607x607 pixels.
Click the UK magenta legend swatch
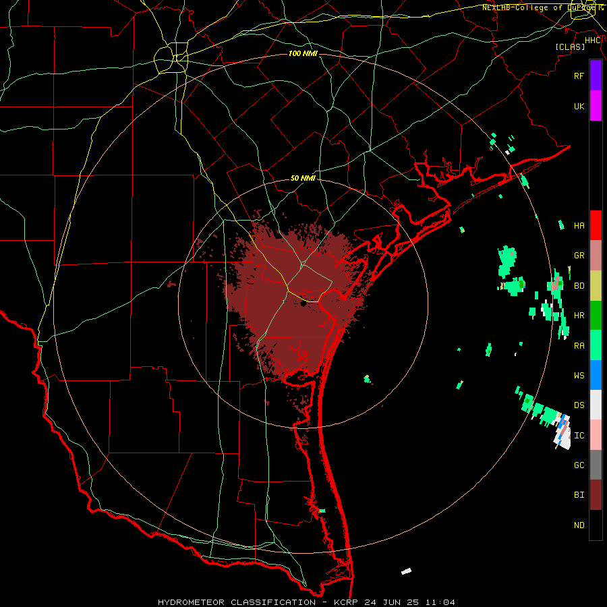pos(596,106)
